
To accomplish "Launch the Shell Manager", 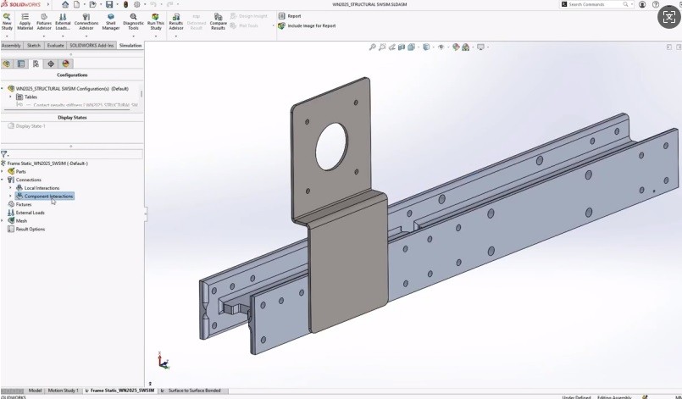I will pyautogui.click(x=110, y=22).
